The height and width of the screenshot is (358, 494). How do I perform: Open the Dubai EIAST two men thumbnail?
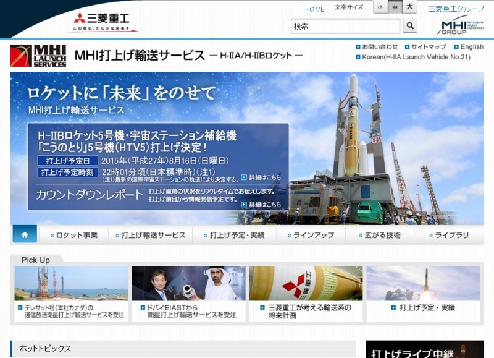pos(188,283)
